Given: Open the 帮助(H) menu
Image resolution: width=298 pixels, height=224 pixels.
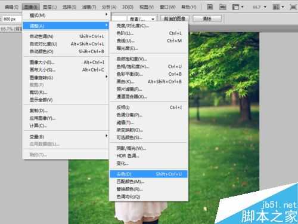Looking at the screenshot, I should point(189,7).
